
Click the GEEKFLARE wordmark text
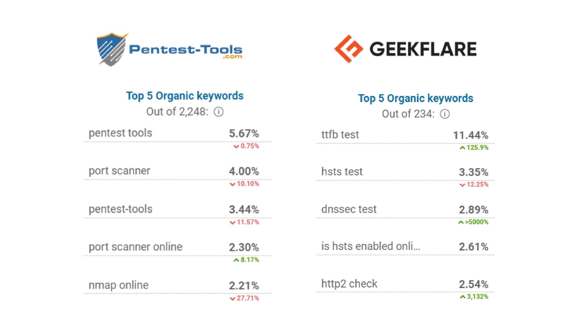pyautogui.click(x=423, y=49)
